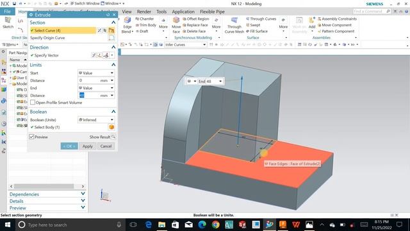Click the Part Navigator horizontal scrollbar

(44, 186)
